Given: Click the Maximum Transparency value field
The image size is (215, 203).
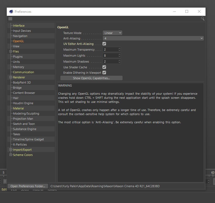Looking at the screenshot, I should [x=110, y=50].
